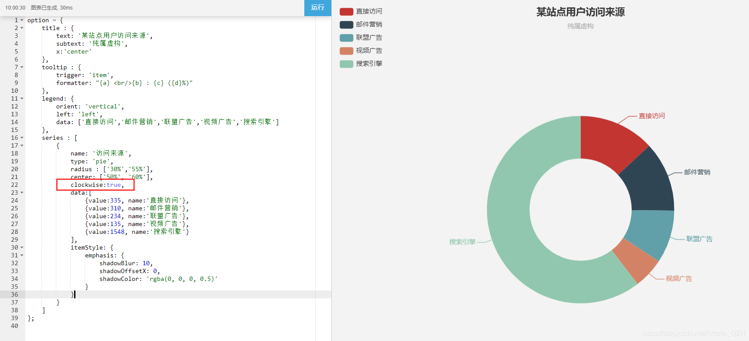Collapse the fold arrow at line 17
Viewport: 749px width, 341px height.
(22, 145)
